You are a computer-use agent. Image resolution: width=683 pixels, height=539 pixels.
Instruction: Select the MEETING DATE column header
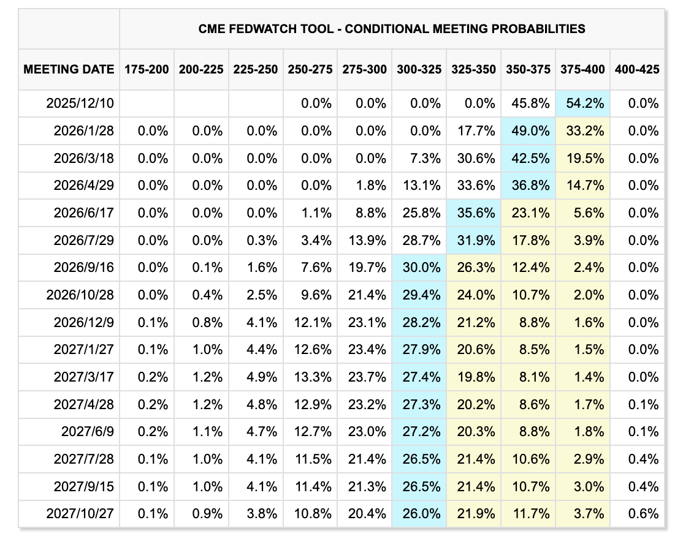click(69, 69)
